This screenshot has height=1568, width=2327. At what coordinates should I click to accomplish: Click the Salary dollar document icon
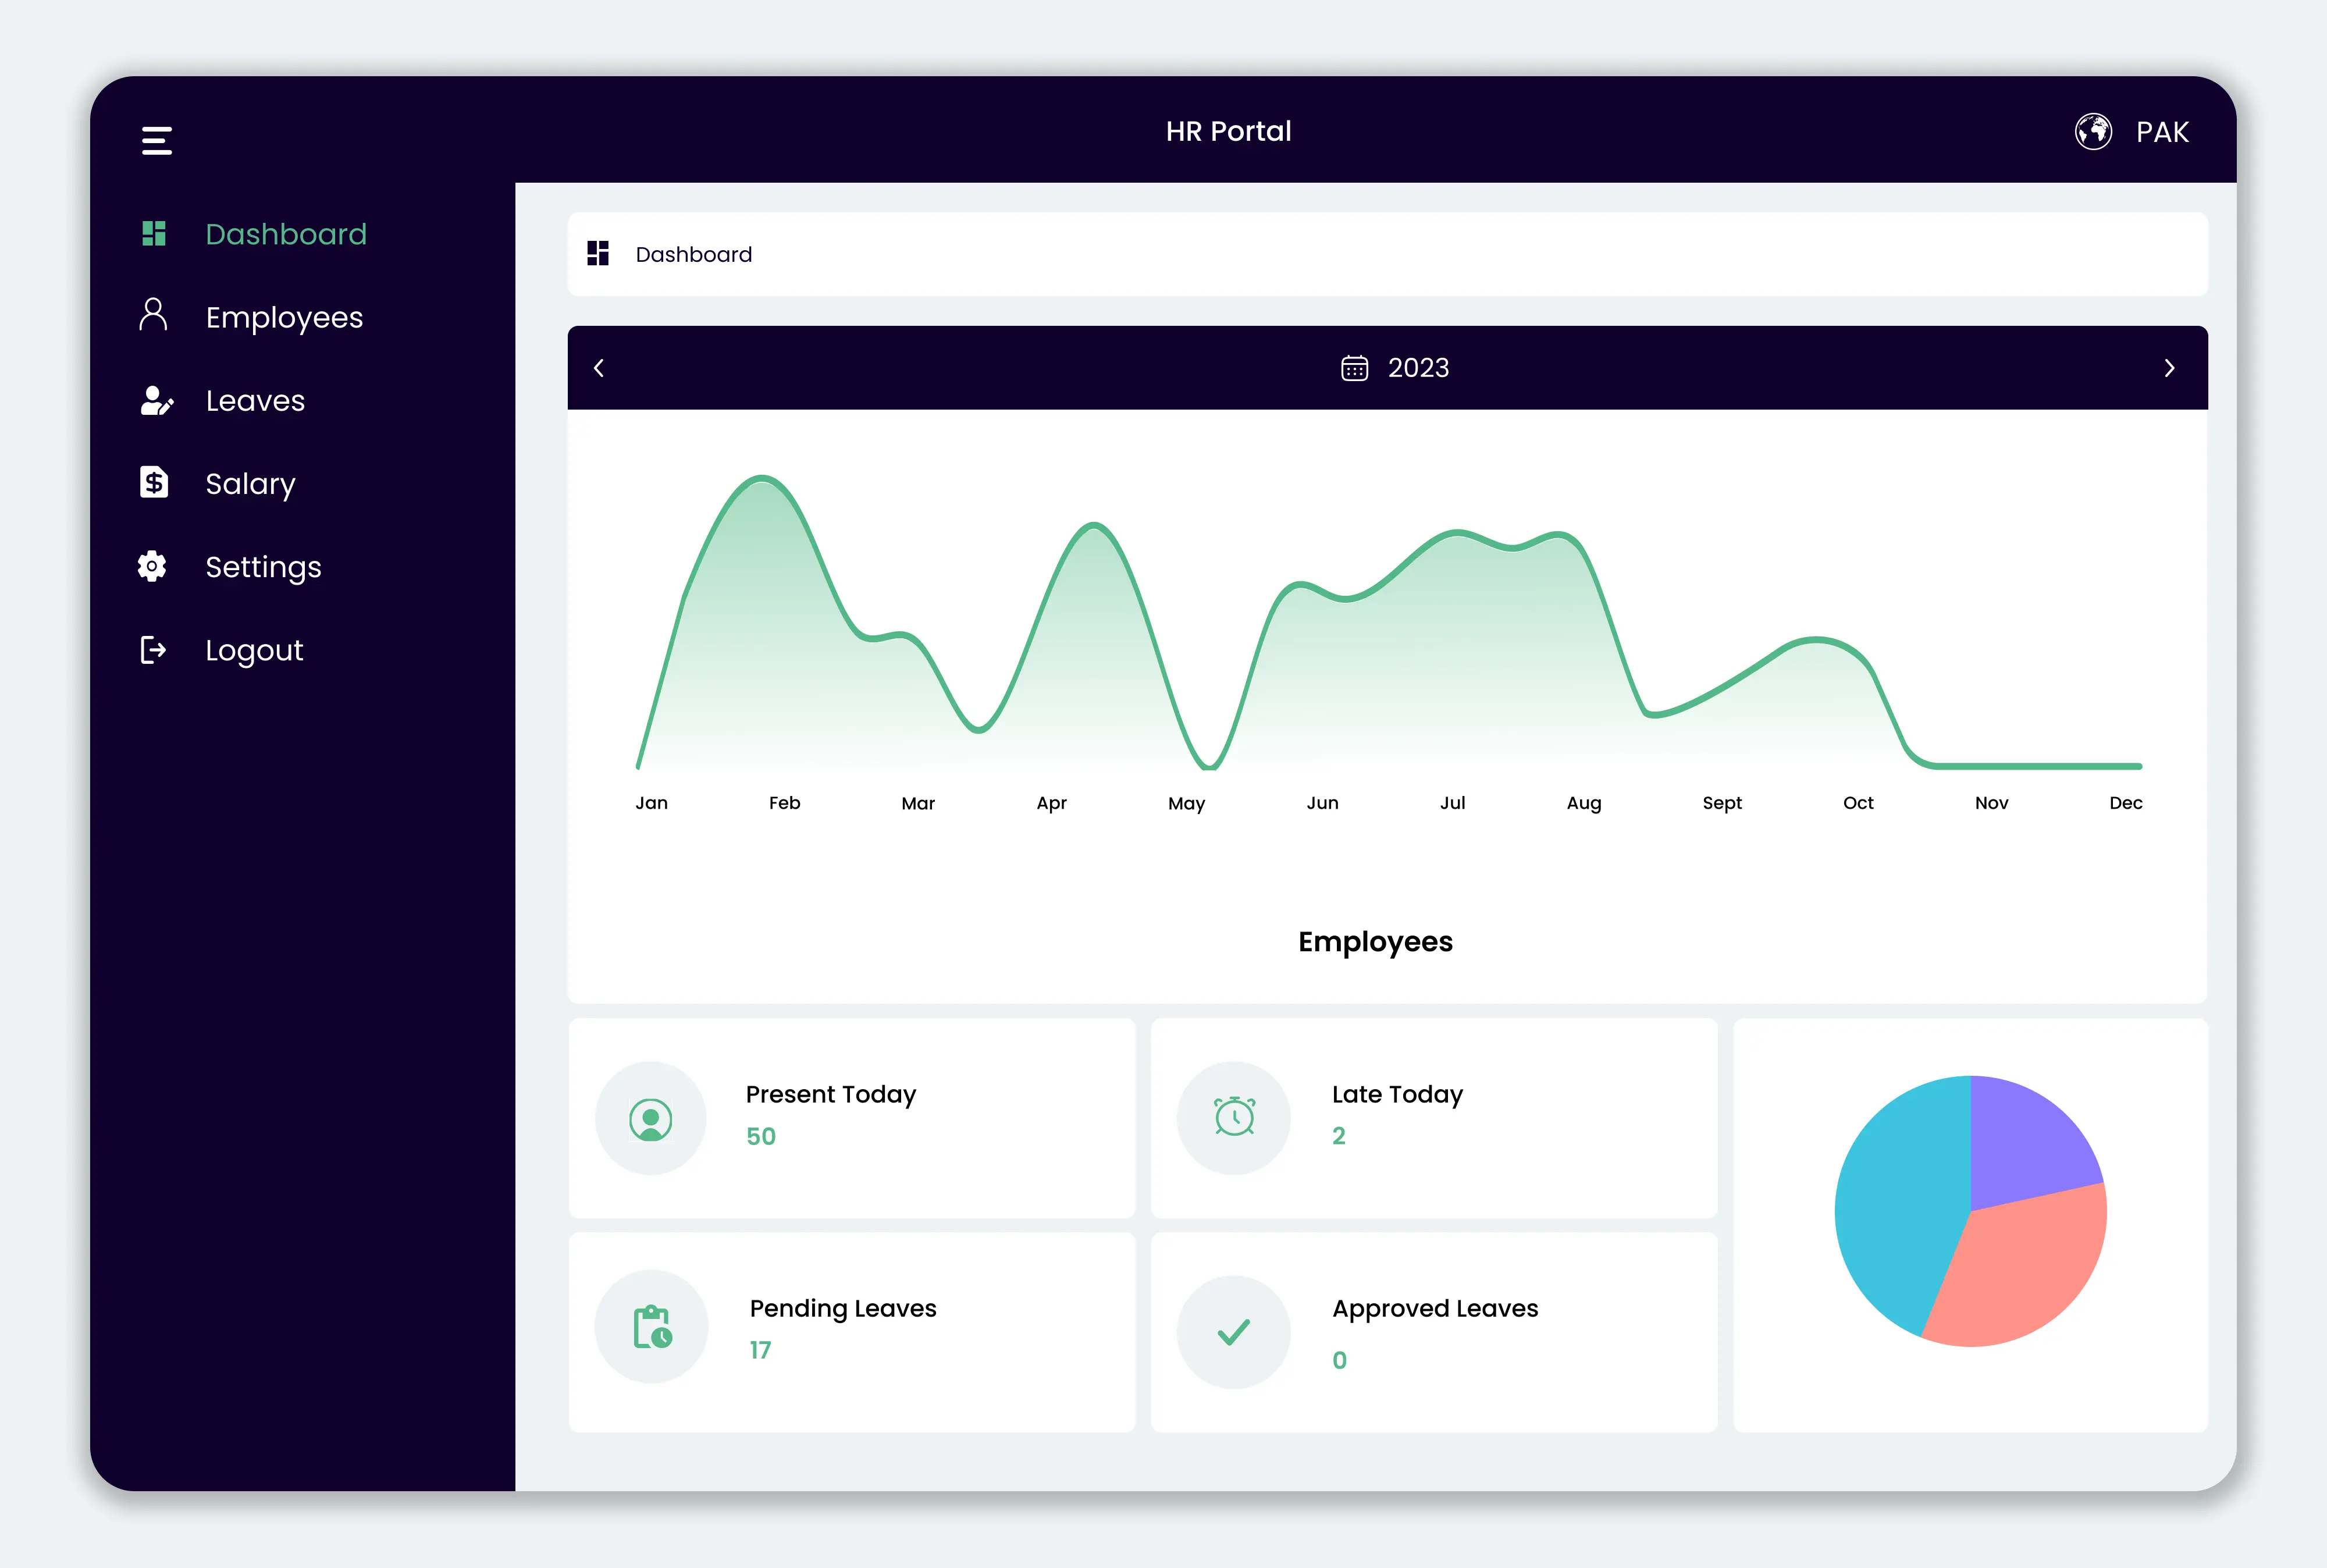tap(154, 482)
